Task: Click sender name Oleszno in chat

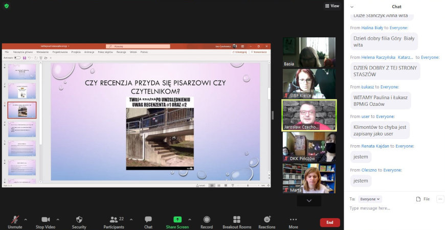Action: pos(369,170)
